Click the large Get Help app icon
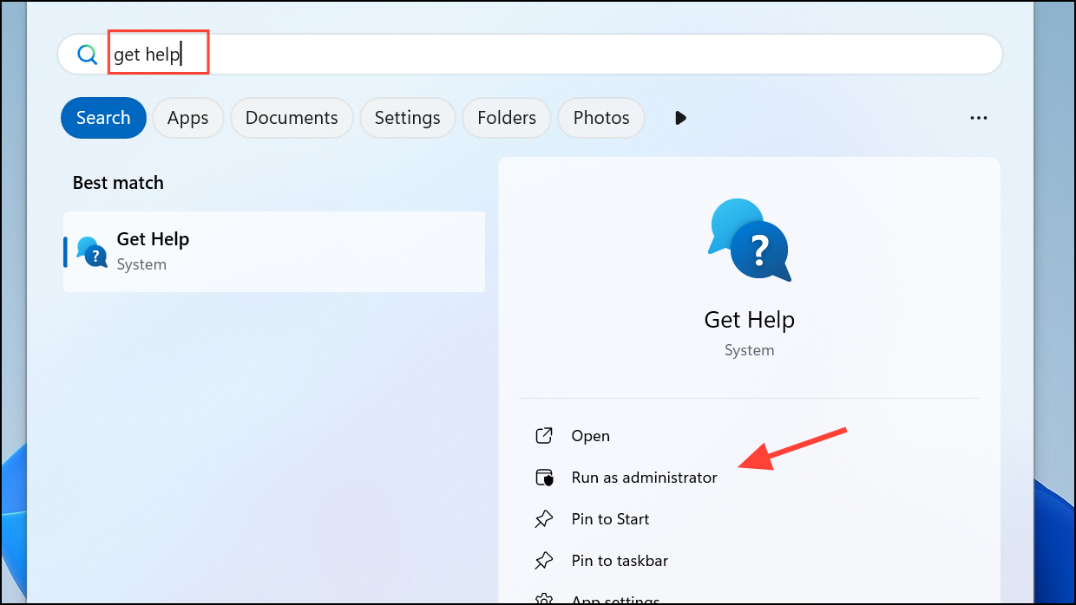 click(x=750, y=240)
